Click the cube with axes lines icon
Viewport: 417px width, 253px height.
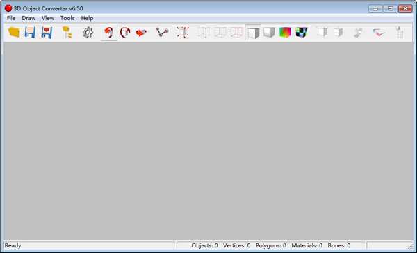[322, 33]
